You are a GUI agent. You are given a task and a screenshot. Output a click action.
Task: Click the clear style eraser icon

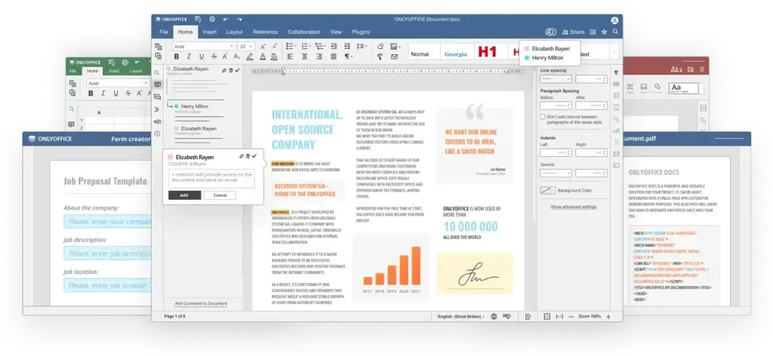380,46
